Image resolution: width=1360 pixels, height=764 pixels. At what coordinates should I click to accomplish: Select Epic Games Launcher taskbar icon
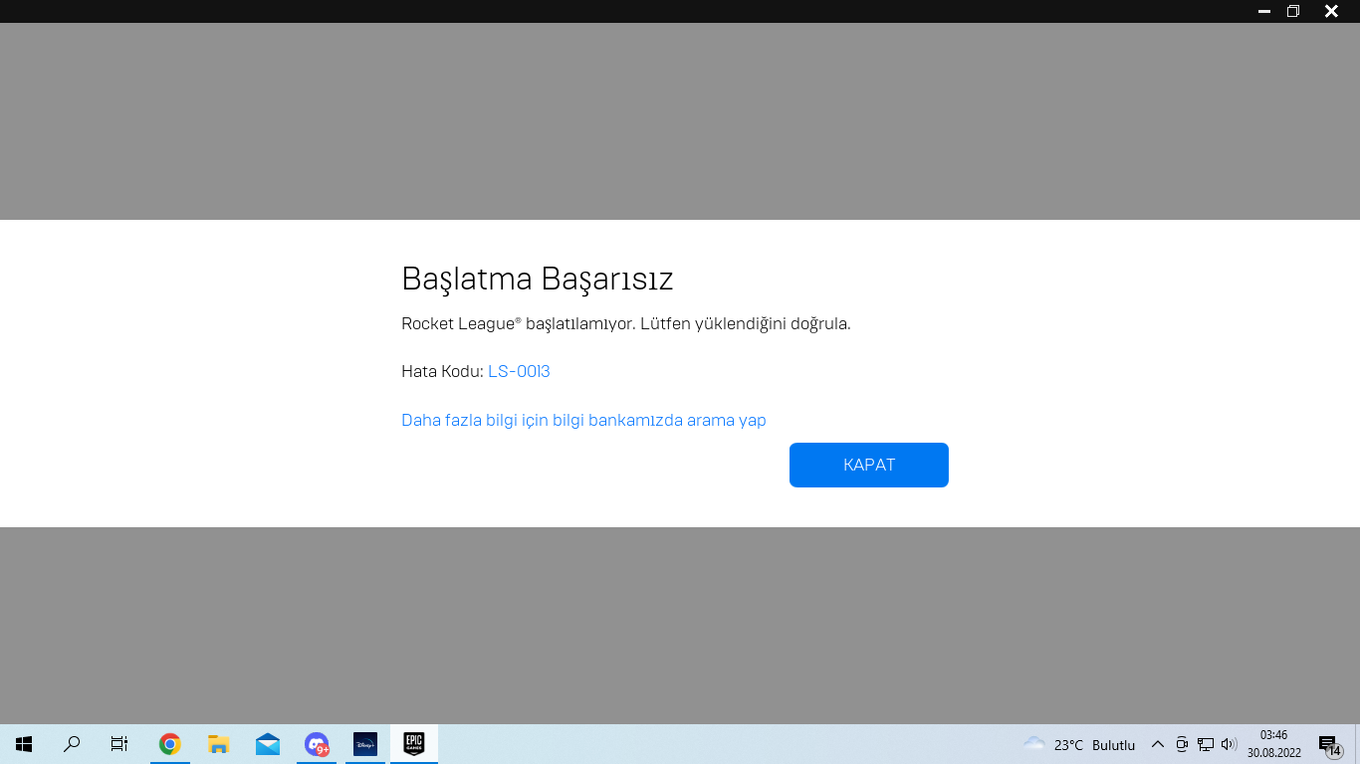click(x=414, y=744)
